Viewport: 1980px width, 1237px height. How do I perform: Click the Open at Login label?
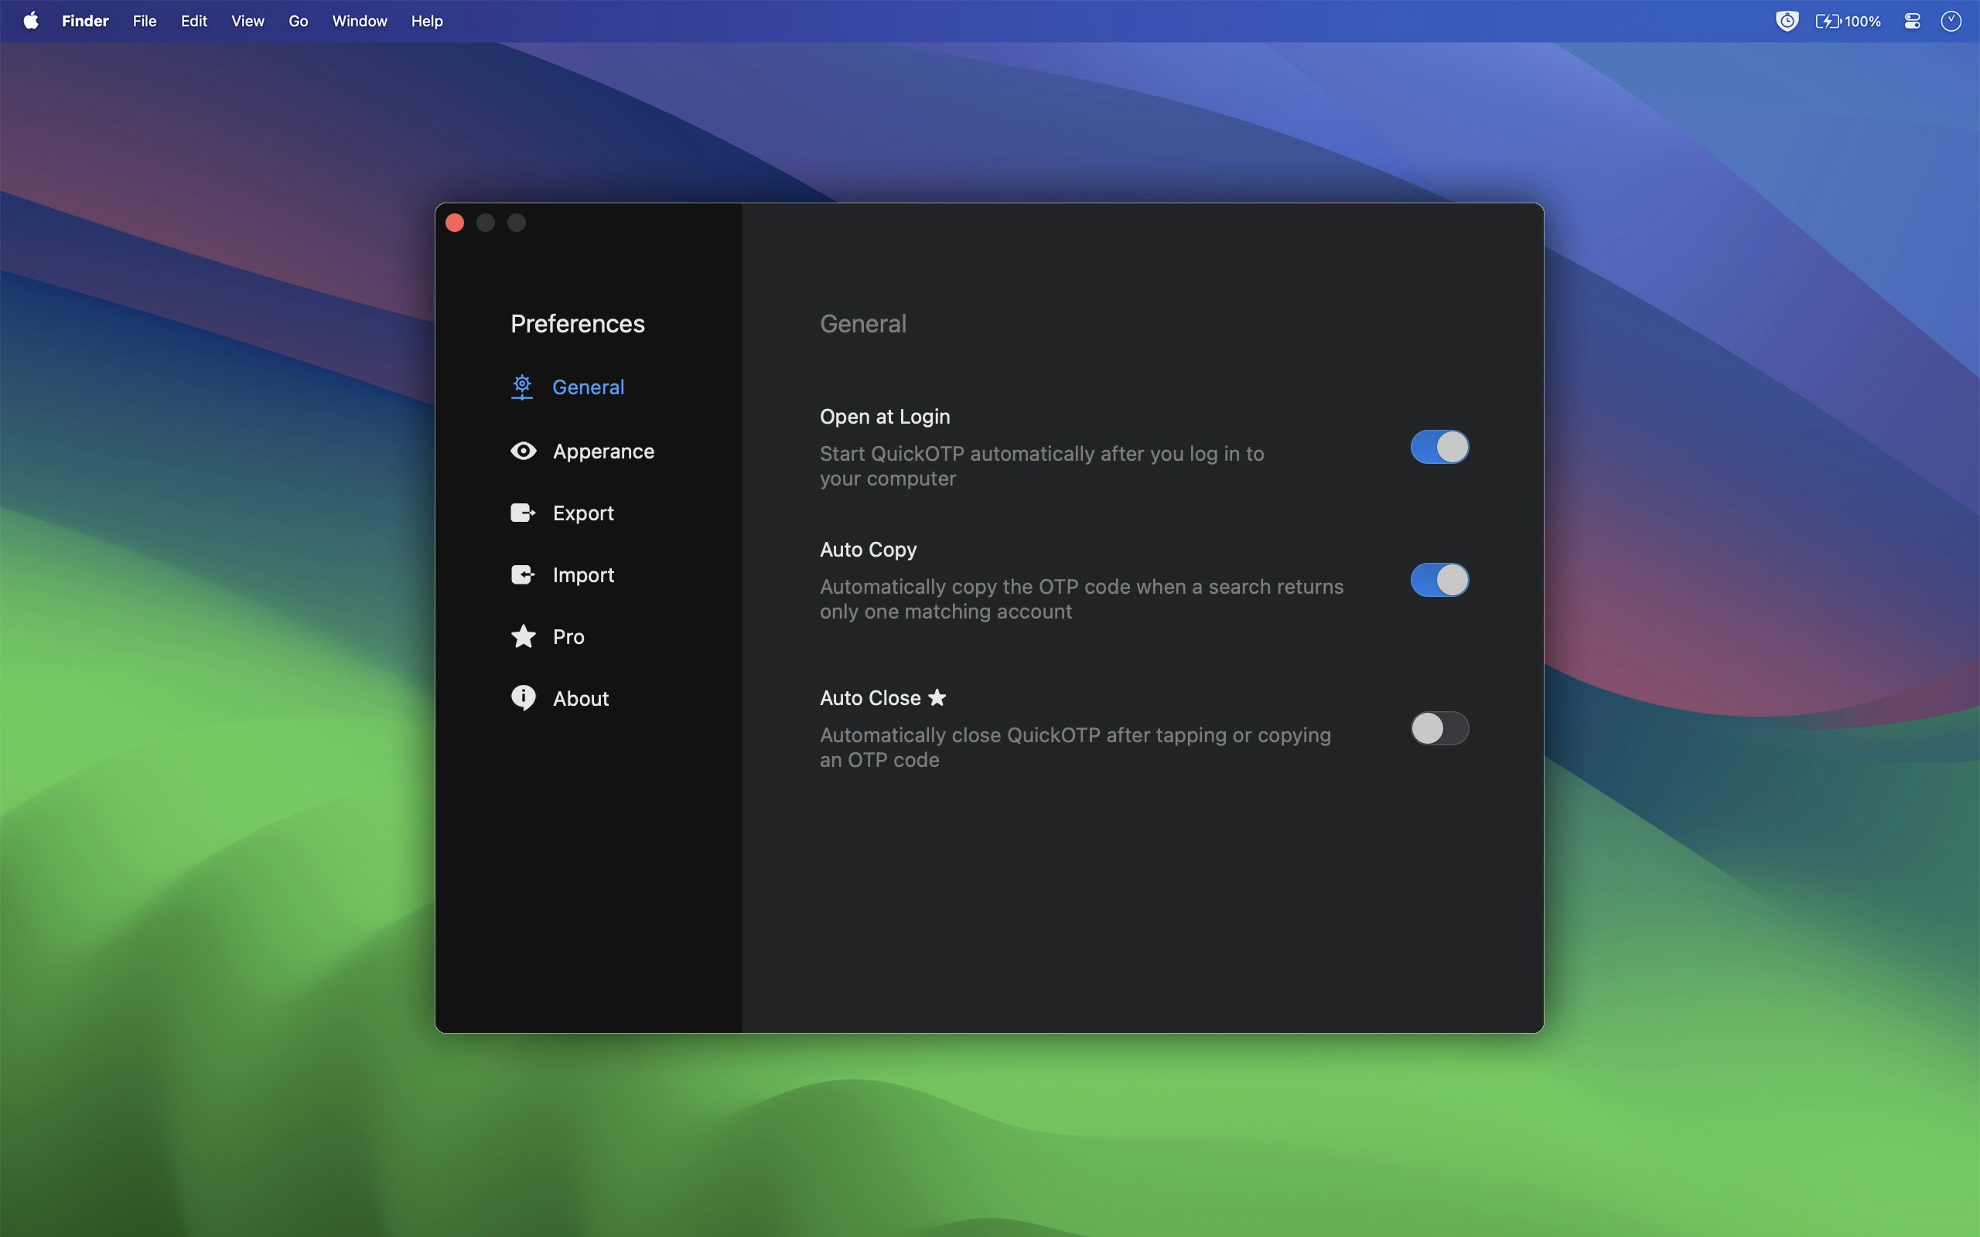[885, 417]
